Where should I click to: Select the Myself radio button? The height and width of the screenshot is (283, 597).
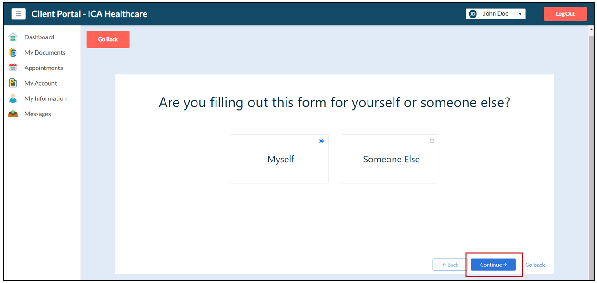[321, 141]
